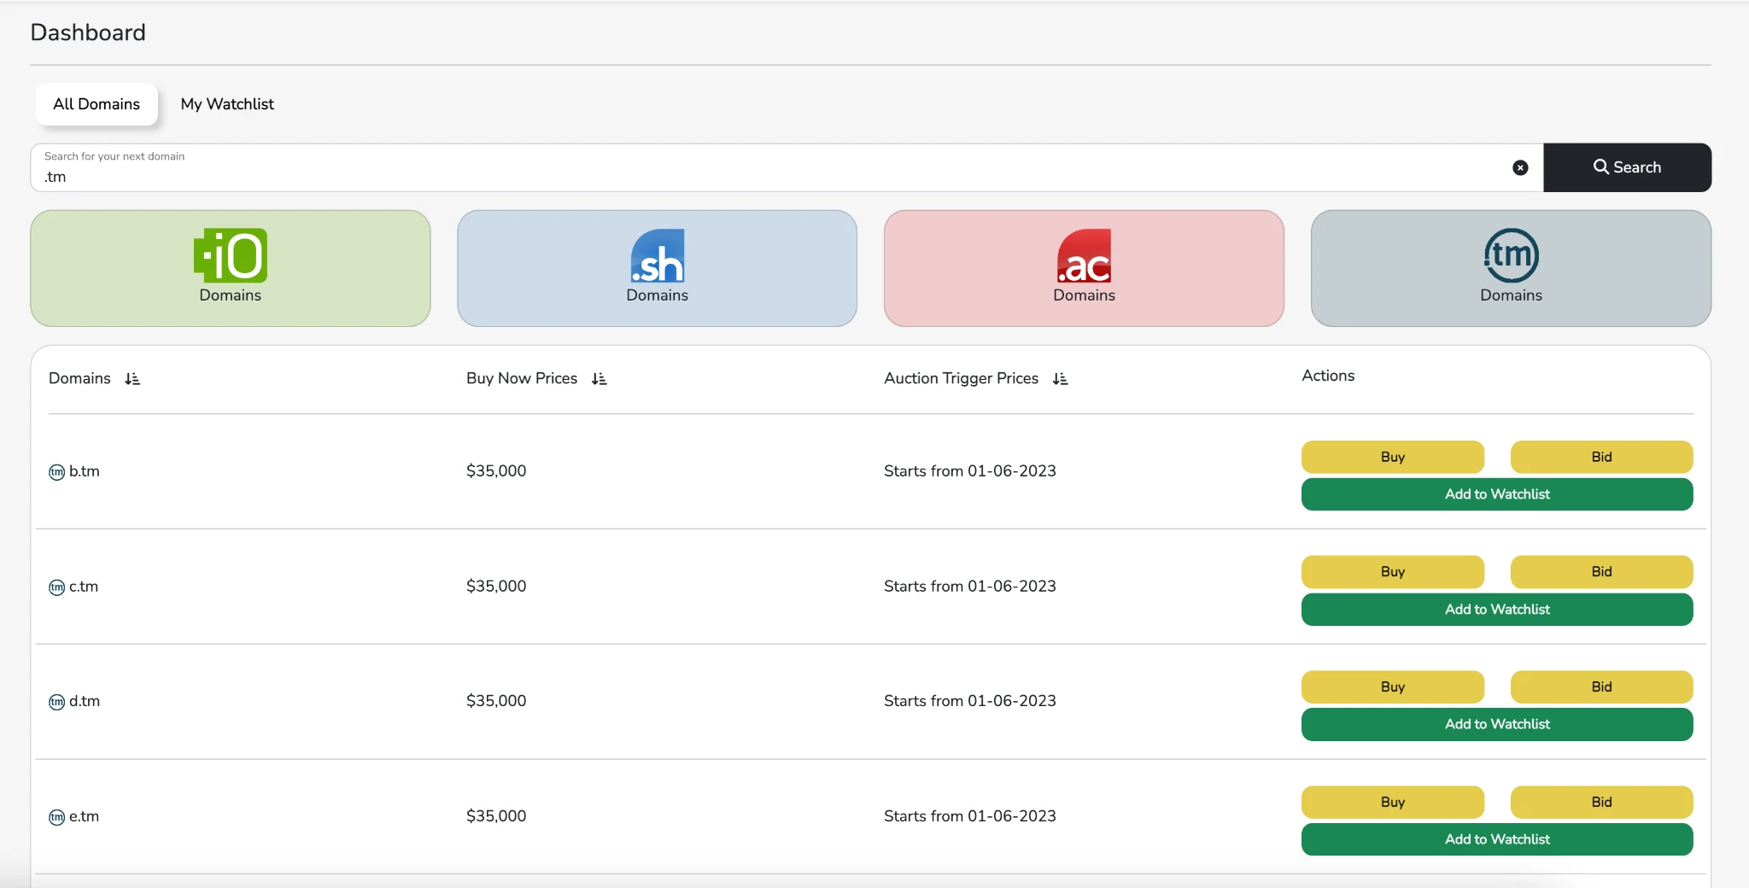Select the All Domains tab
The width and height of the screenshot is (1749, 888).
point(97,104)
